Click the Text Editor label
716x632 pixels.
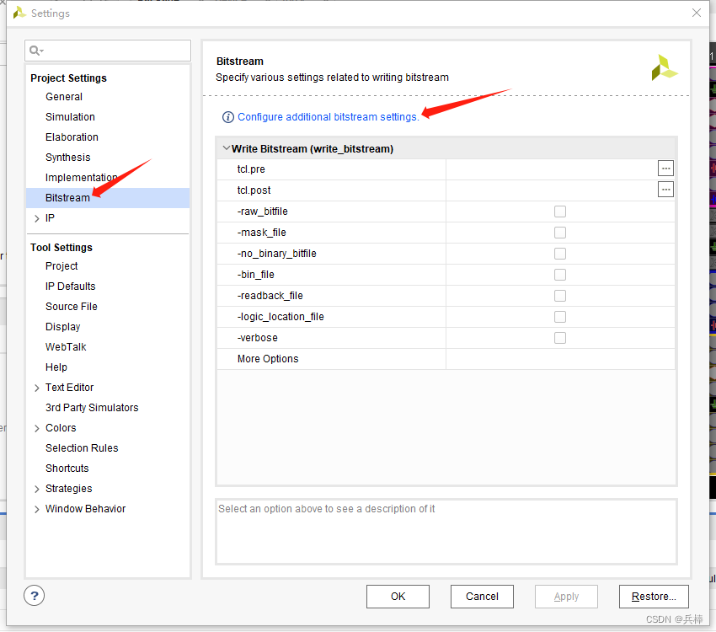point(69,388)
